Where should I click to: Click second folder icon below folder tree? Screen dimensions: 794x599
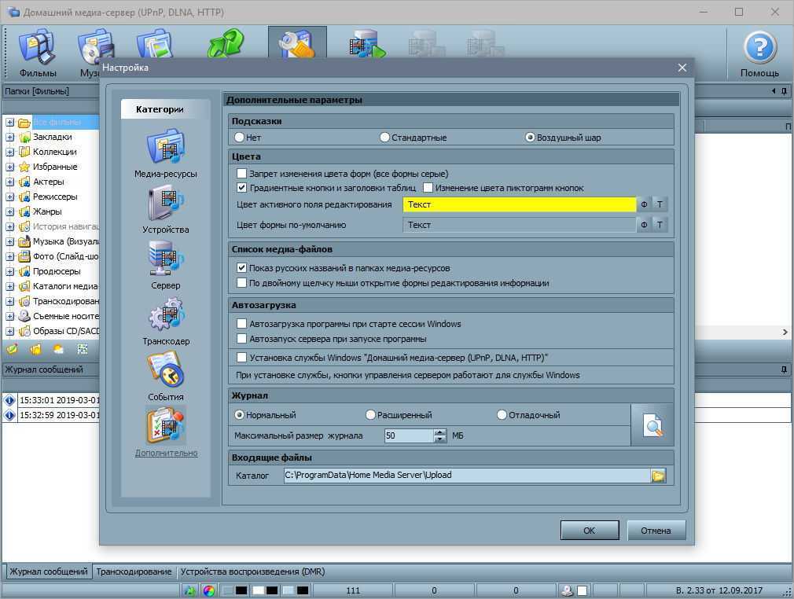tap(35, 349)
